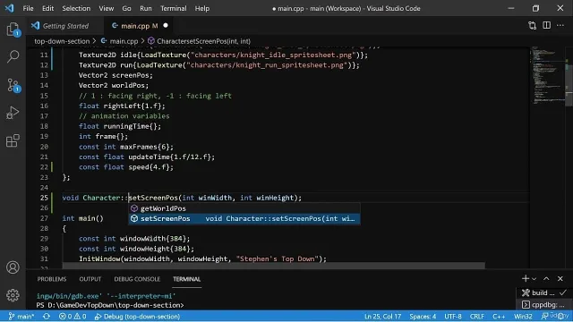Click 'int main()' in the editor
The width and height of the screenshot is (573, 322).
(83, 218)
